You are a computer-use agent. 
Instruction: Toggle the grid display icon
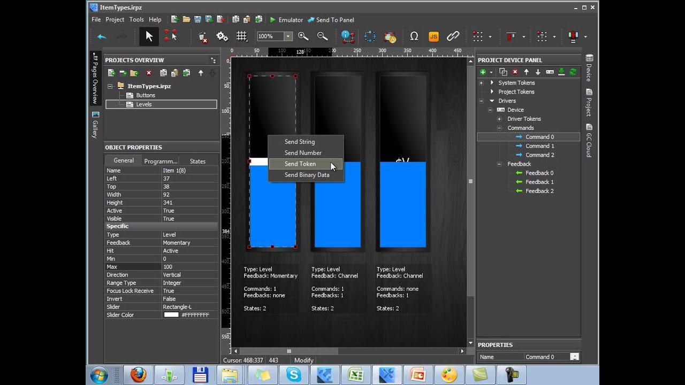(242, 36)
